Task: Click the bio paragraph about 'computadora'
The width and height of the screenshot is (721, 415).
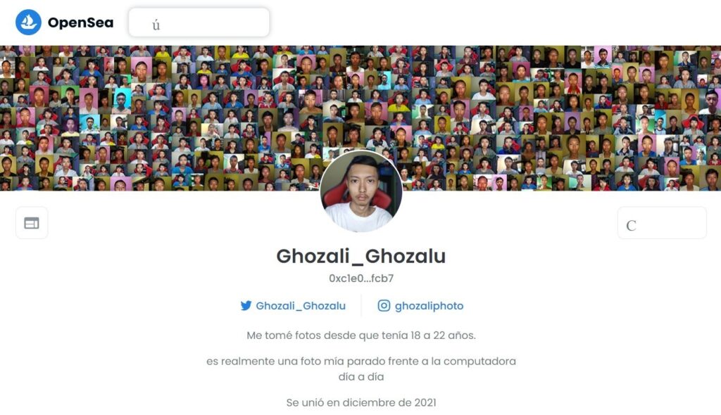Action: point(361,369)
